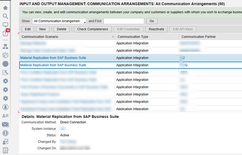Click the Reactivate button
Screen dimensions: 242x155
(156, 29)
